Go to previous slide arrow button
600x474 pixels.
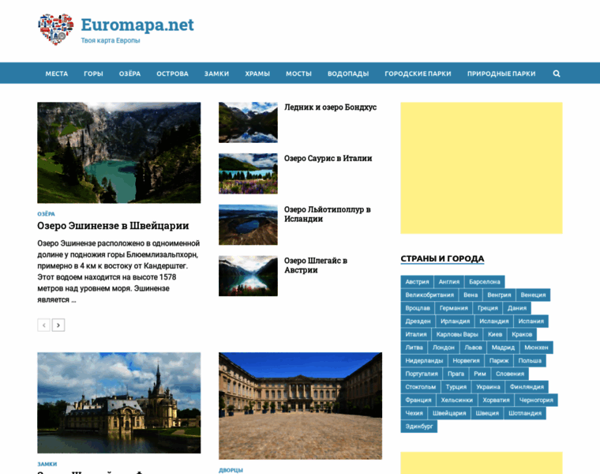pyautogui.click(x=43, y=325)
